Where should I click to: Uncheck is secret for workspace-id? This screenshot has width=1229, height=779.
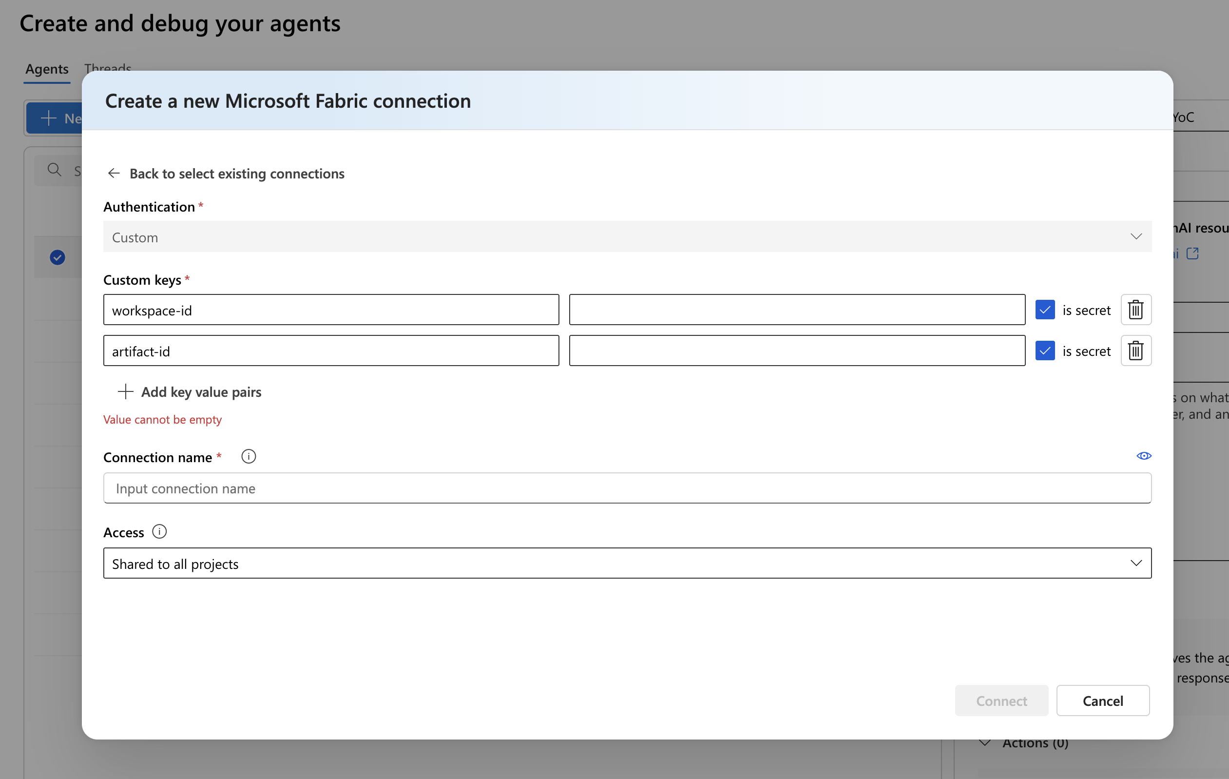tap(1045, 310)
